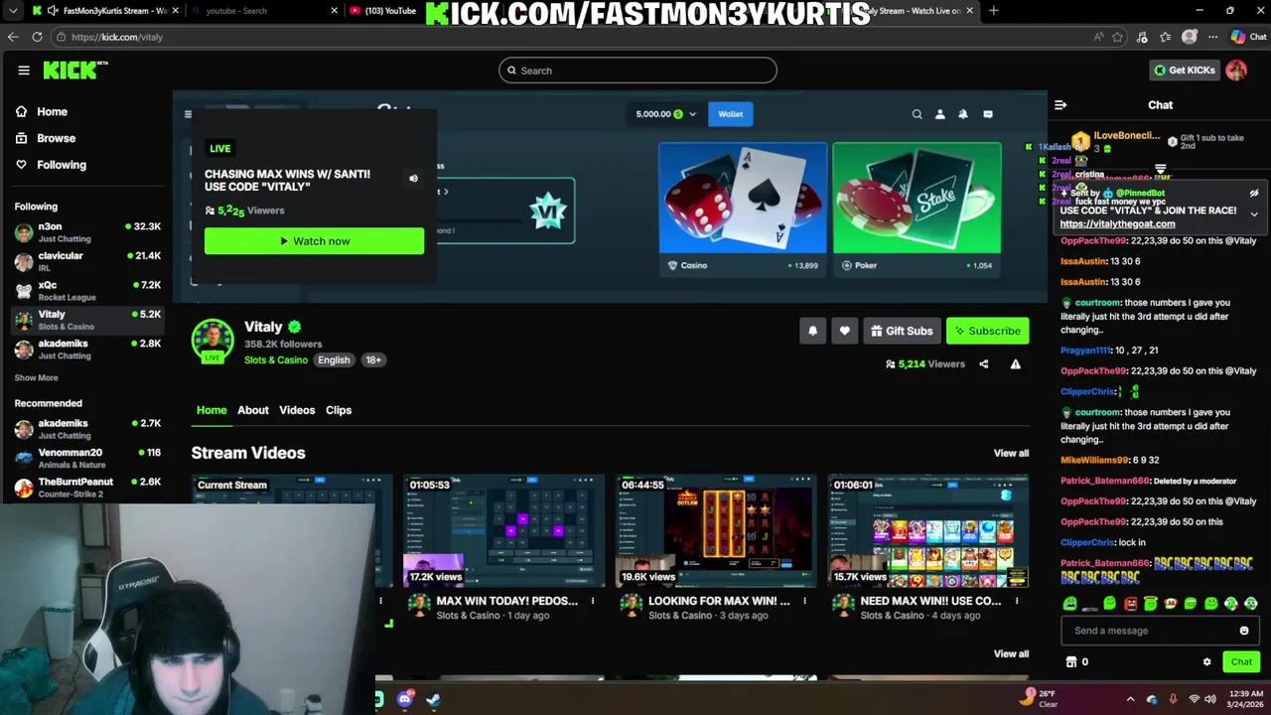
Task: Open options for LOOKING FOR MAX WIN video
Action: (x=805, y=601)
